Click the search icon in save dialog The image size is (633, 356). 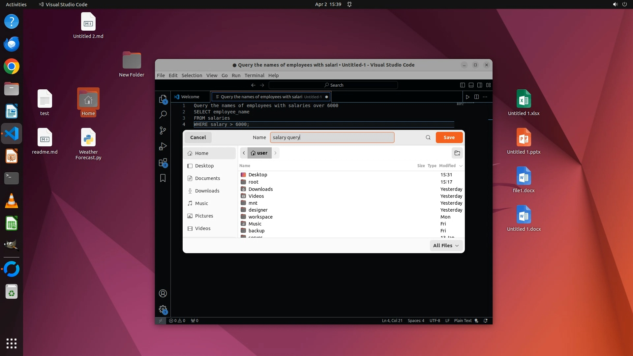point(428,137)
